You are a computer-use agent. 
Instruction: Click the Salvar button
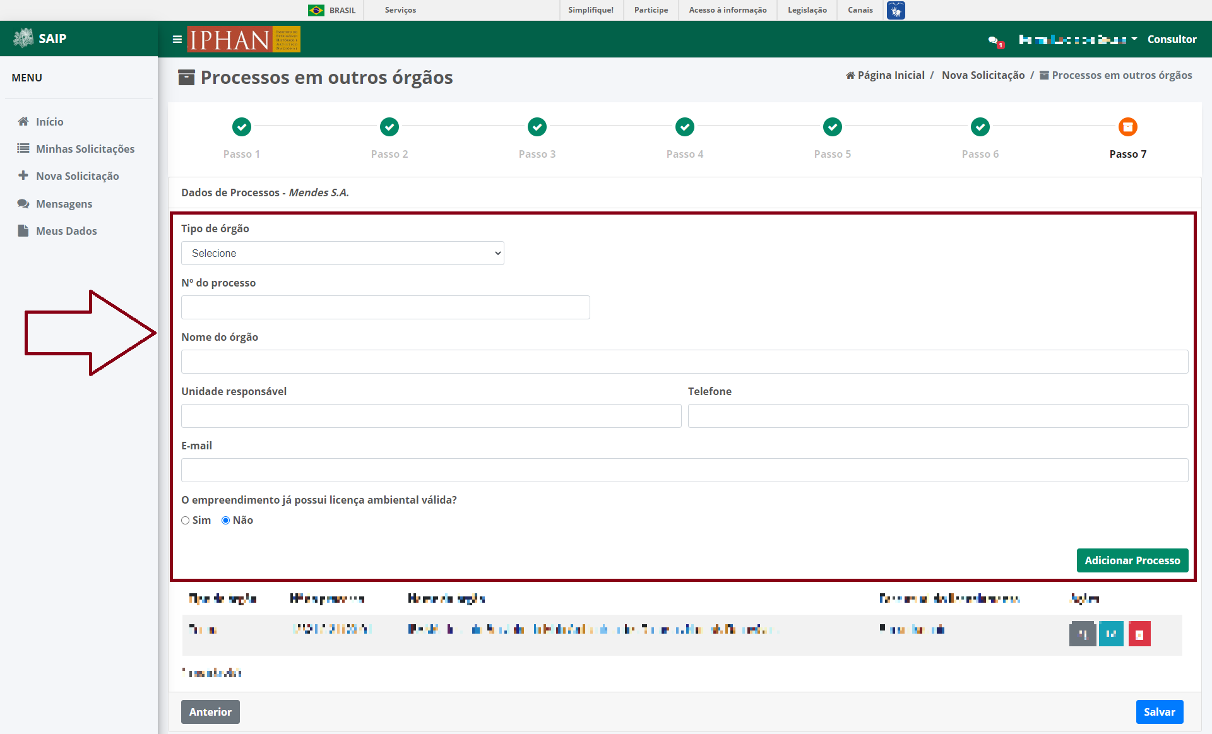(x=1160, y=712)
